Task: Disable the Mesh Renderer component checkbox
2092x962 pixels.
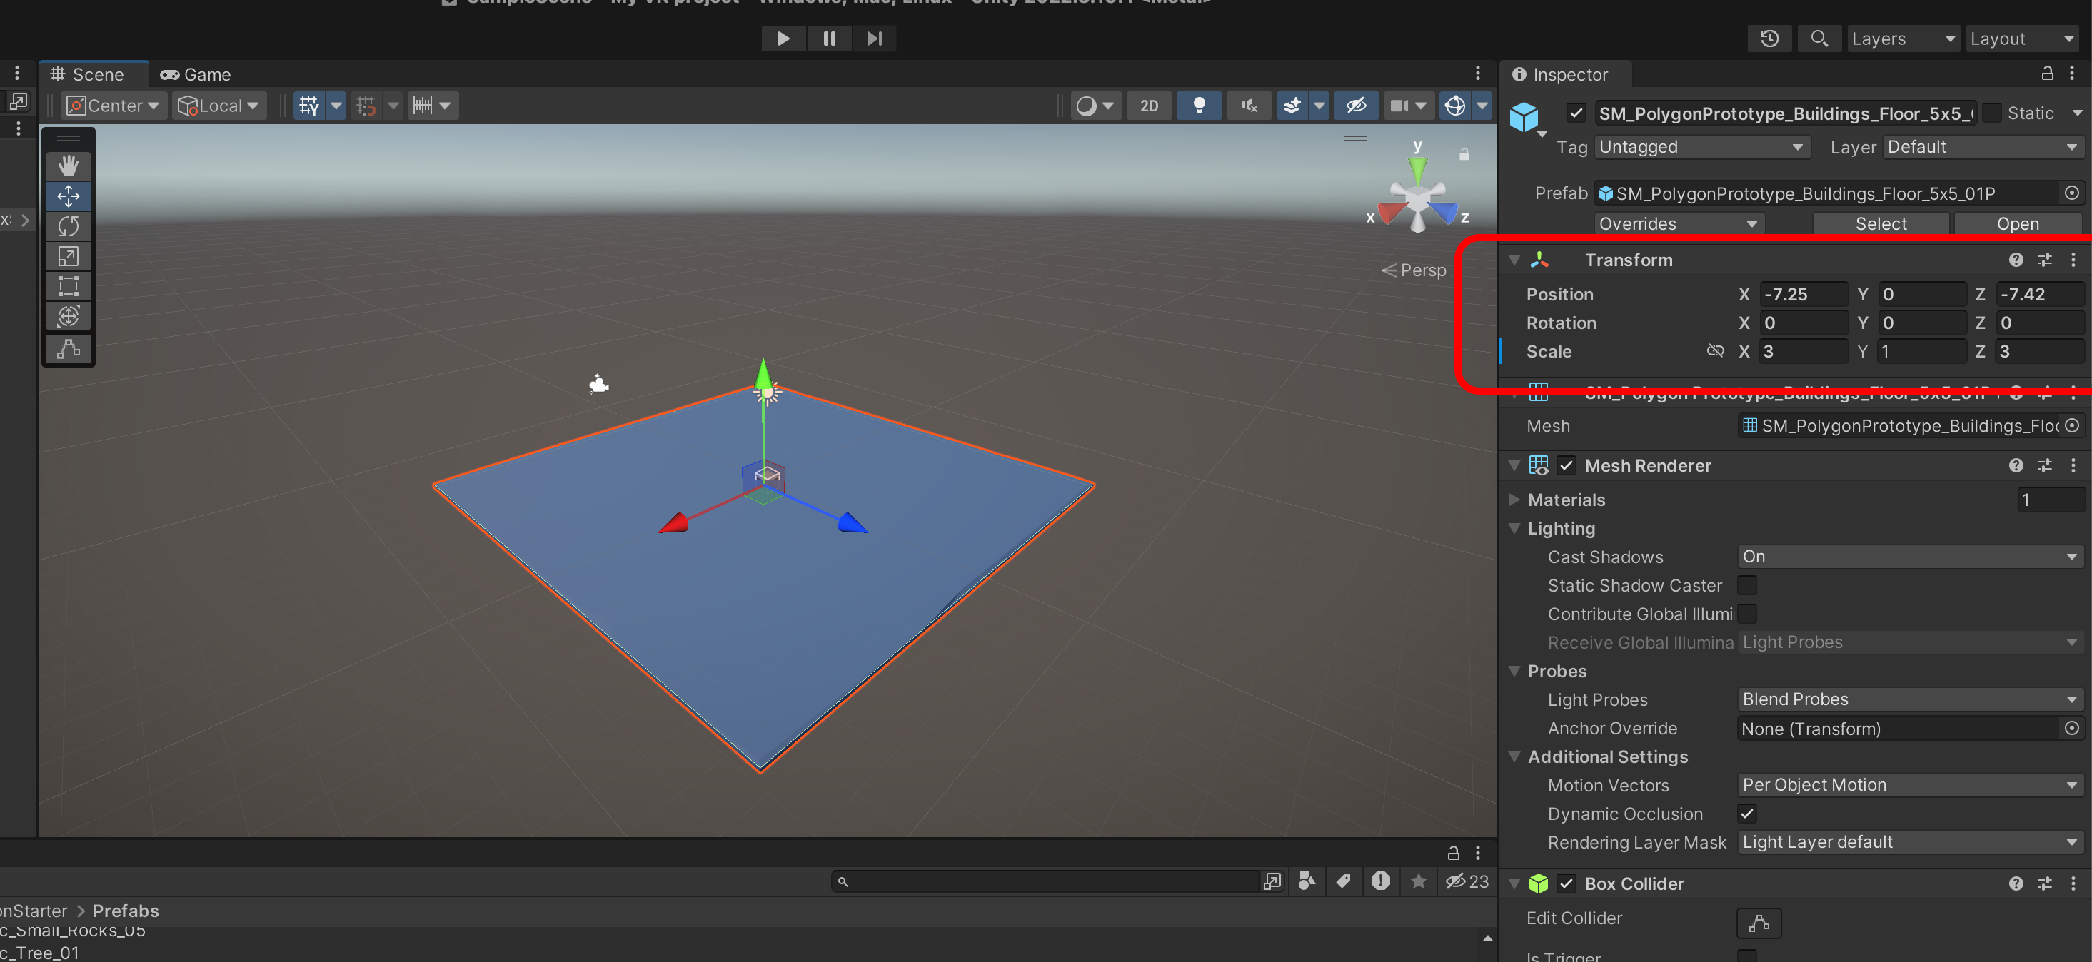Action: 1567,465
